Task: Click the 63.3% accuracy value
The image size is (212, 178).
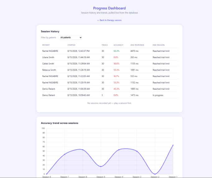Action: (116, 51)
